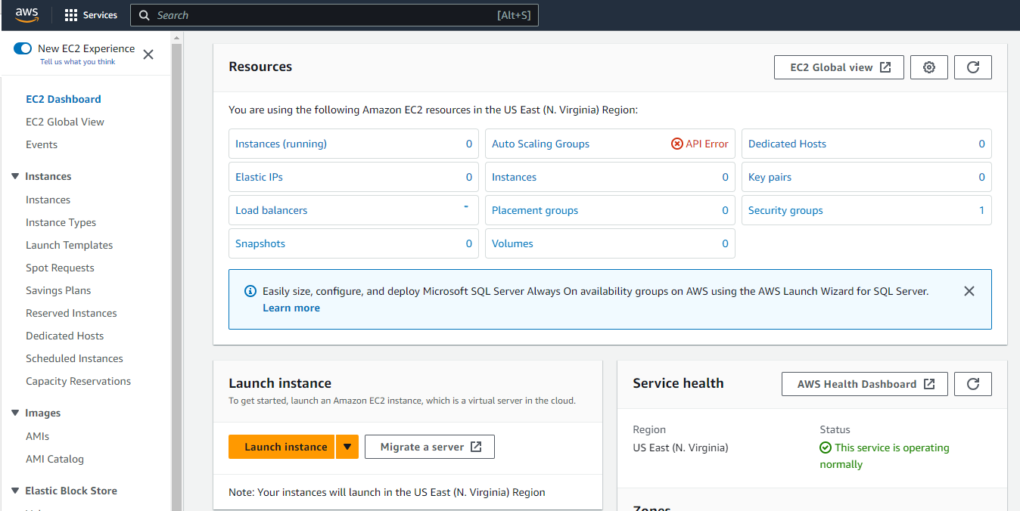Dismiss the SQL Server Launch Wizard banner
The width and height of the screenshot is (1020, 511).
coord(969,291)
